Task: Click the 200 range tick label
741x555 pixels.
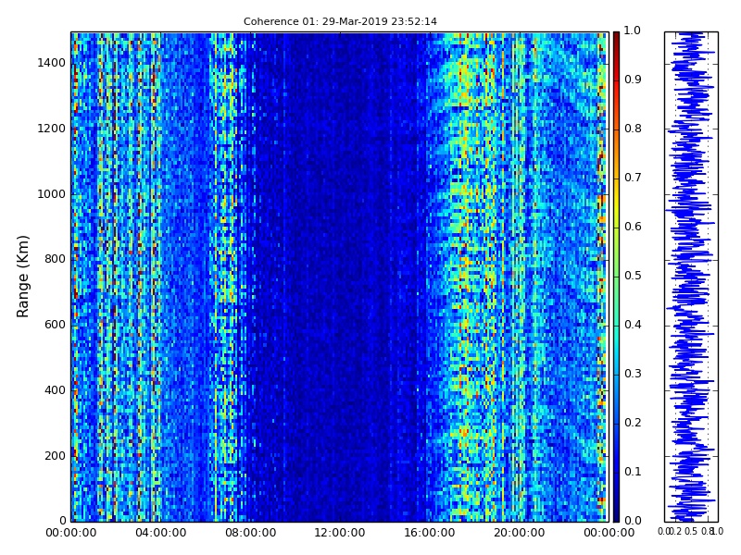Action: pyautogui.click(x=55, y=456)
